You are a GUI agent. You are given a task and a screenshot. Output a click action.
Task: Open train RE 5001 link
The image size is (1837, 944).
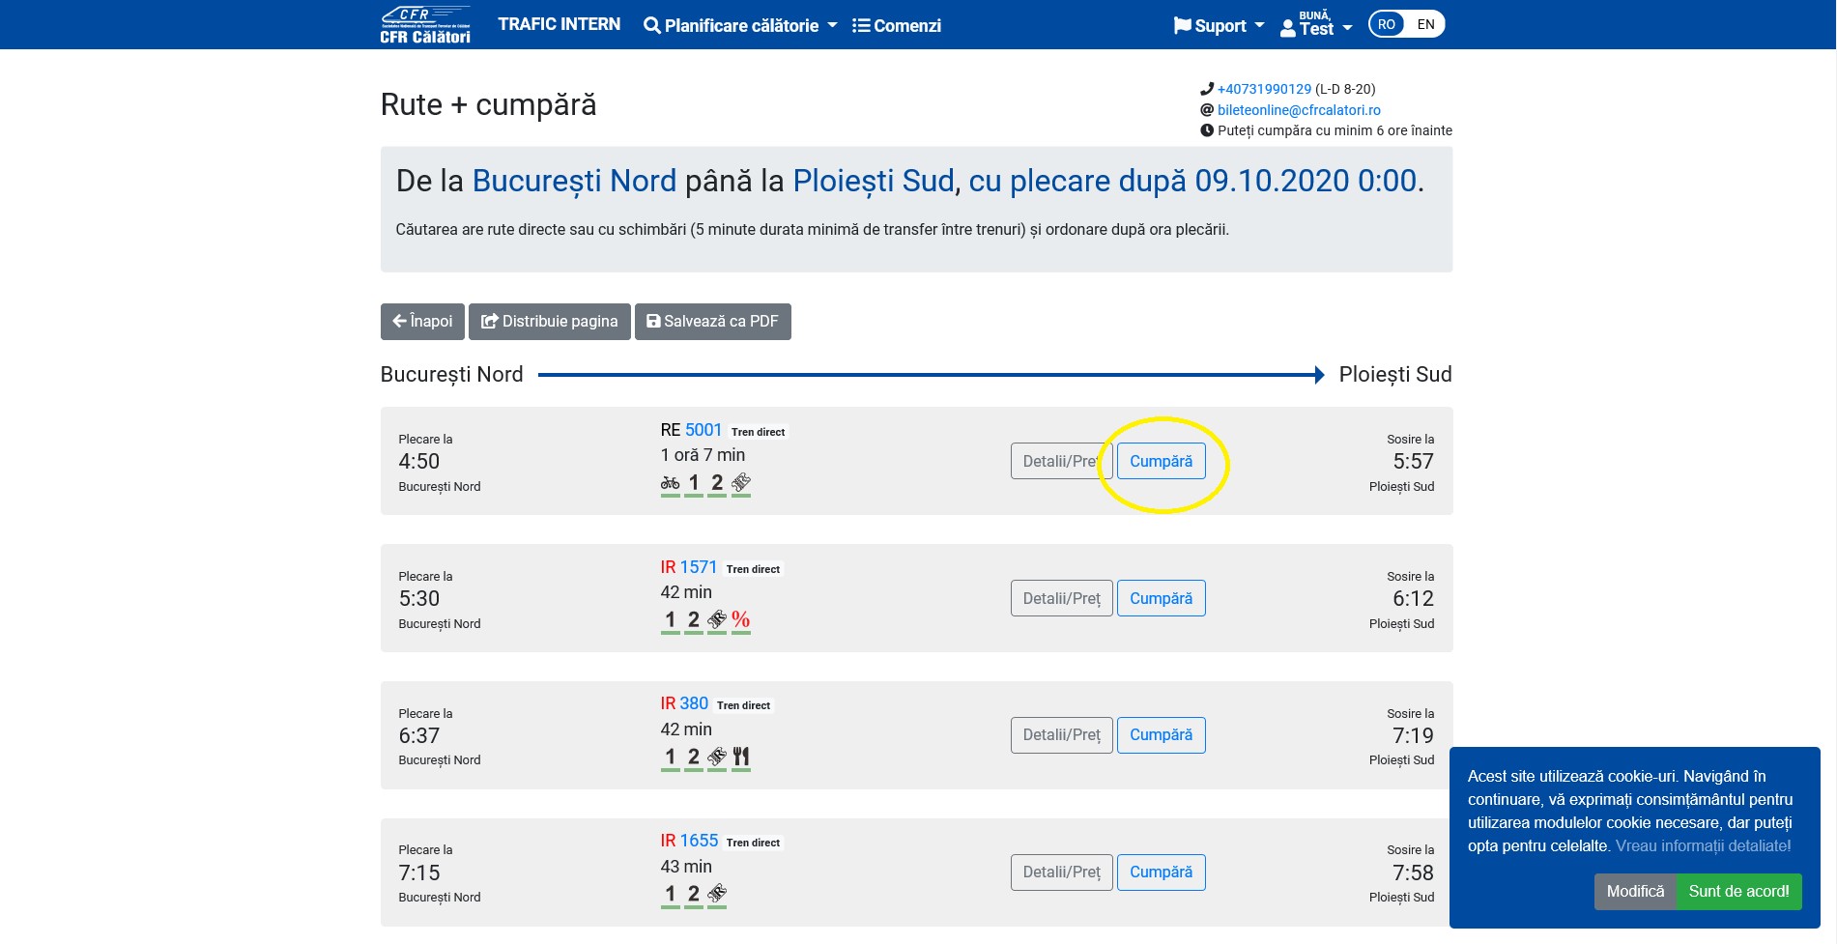click(x=703, y=430)
